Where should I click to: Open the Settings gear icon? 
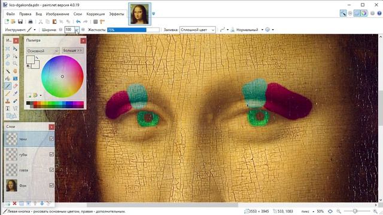pos(372,13)
